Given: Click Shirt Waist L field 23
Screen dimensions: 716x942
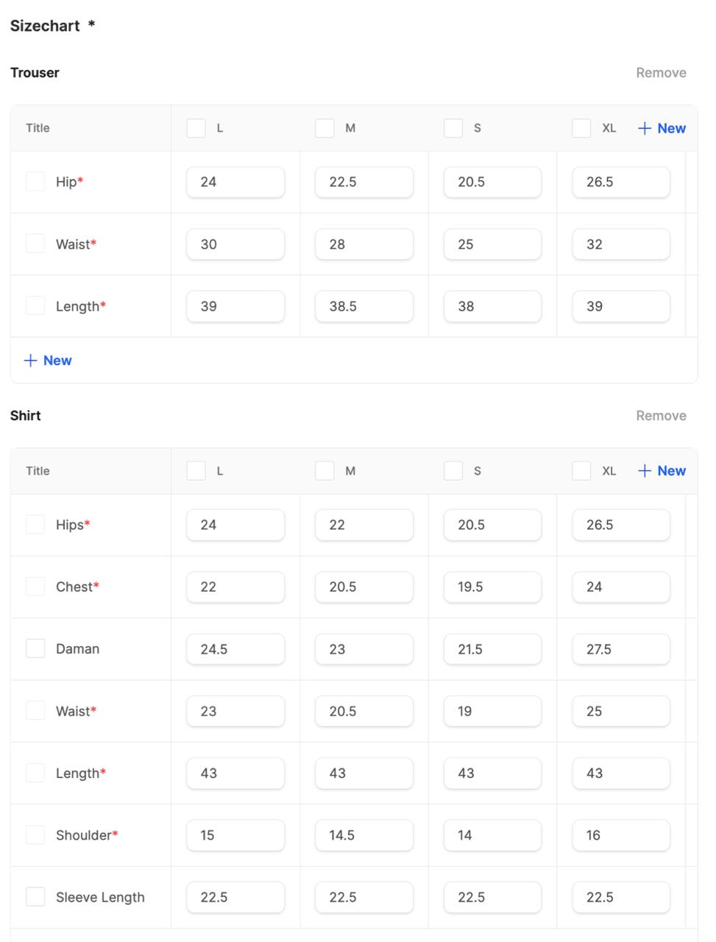Looking at the screenshot, I should pos(235,711).
